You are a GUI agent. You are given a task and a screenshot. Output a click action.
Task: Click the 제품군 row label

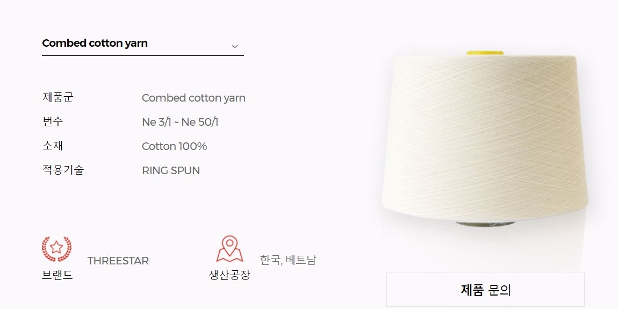[58, 97]
